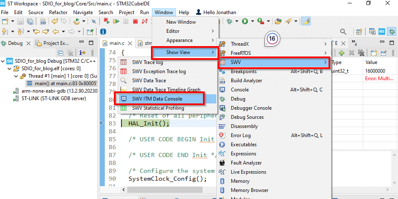The width and height of the screenshot is (398, 199).
Task: Select main() at main.c:83 stack frame
Action: [61, 84]
